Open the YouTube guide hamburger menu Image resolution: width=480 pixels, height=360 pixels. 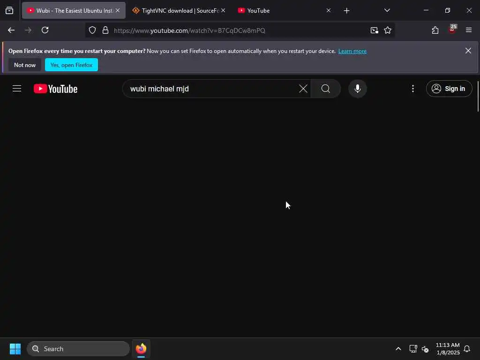(x=17, y=89)
